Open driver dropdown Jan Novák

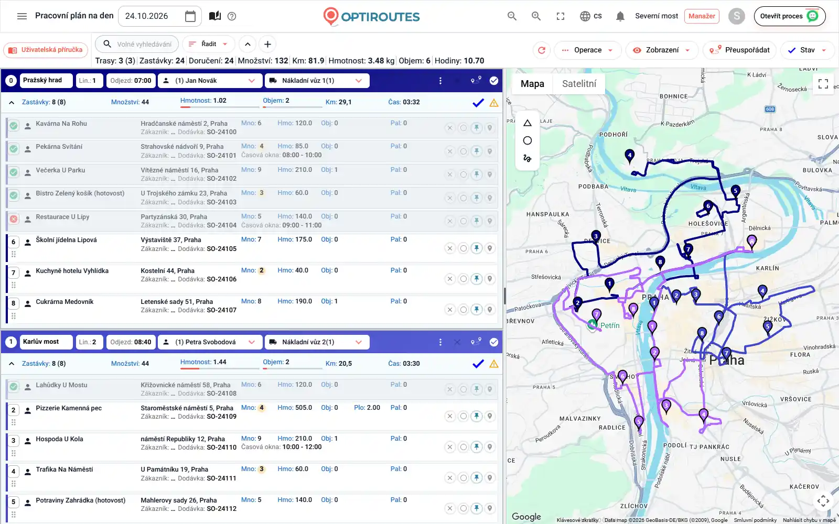(210, 81)
